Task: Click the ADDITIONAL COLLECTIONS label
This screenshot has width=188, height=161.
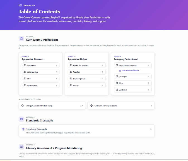Action: pos(30,99)
